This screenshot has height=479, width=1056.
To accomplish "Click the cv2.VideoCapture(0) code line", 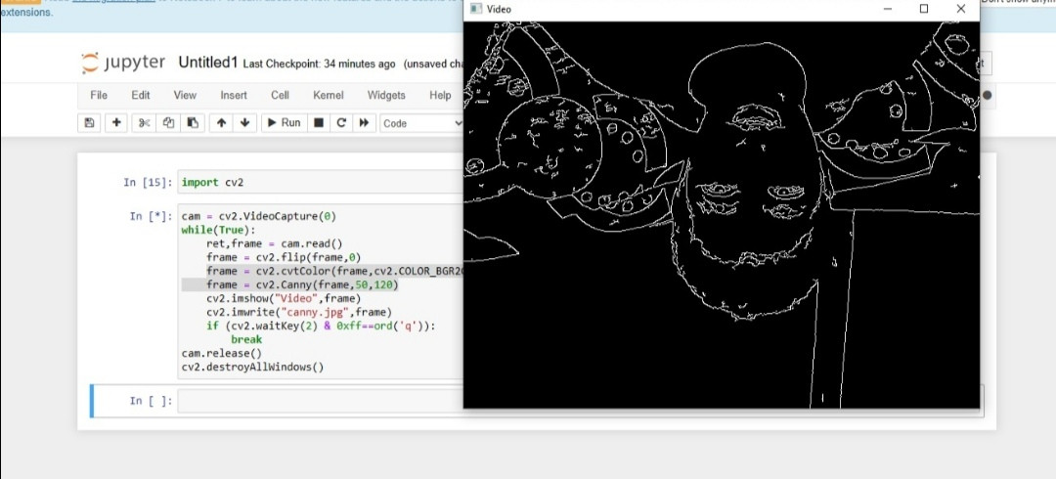I will 258,216.
